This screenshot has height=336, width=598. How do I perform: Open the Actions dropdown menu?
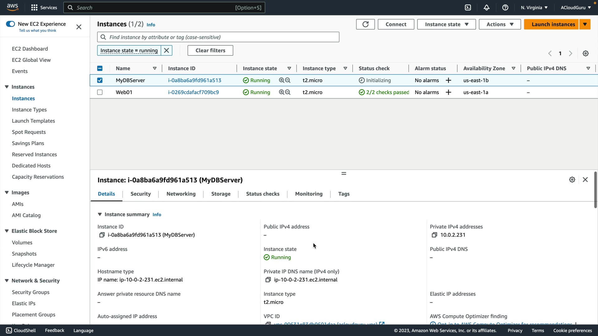click(500, 24)
